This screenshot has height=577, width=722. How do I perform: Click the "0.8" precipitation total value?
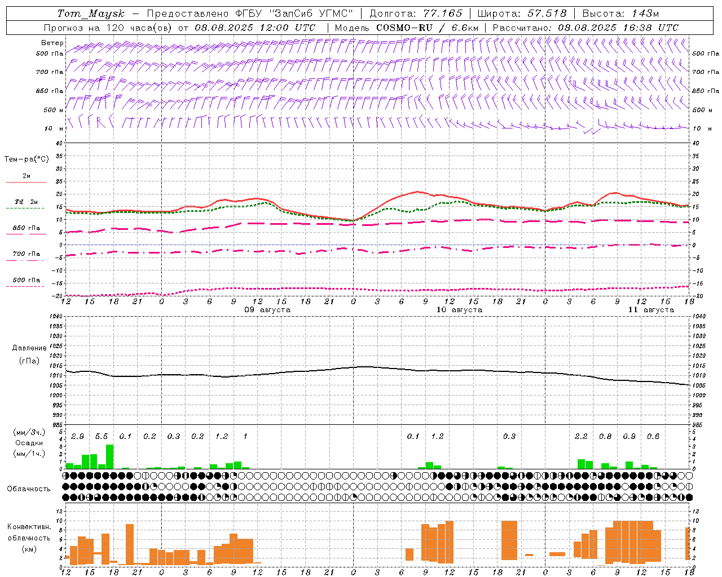coord(605,437)
